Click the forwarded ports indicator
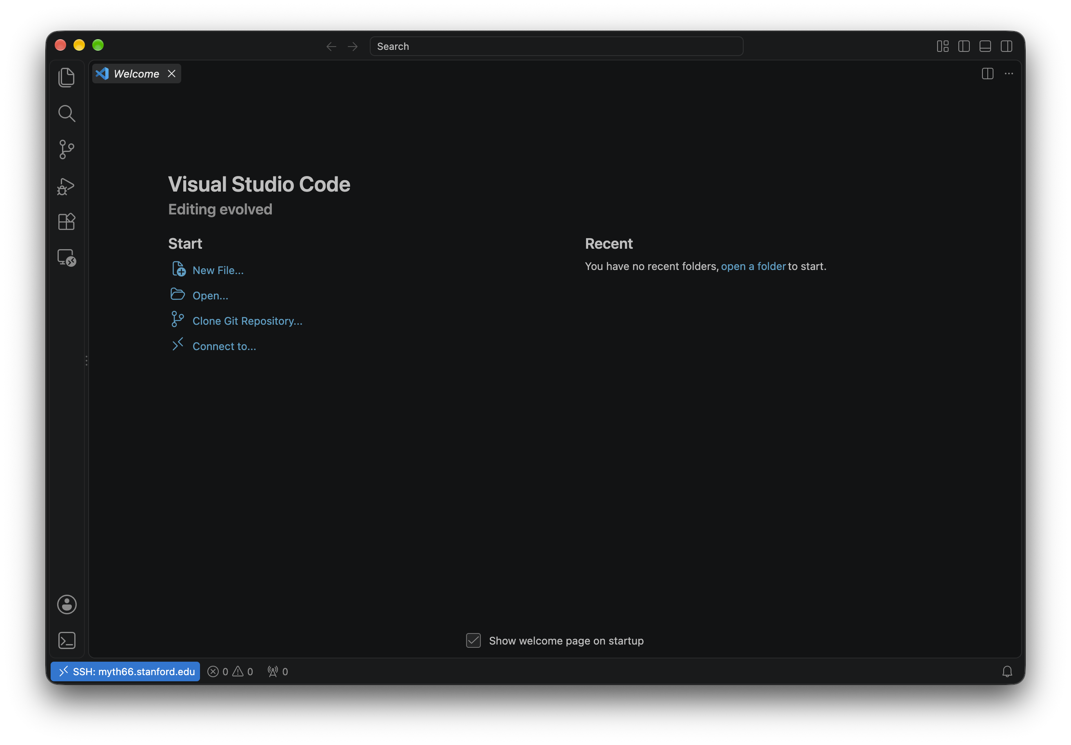This screenshot has height=745, width=1071. pyautogui.click(x=278, y=671)
